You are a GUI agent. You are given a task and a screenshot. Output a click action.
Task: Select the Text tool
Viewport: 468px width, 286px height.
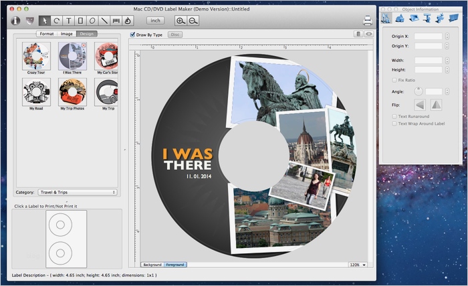click(x=68, y=21)
